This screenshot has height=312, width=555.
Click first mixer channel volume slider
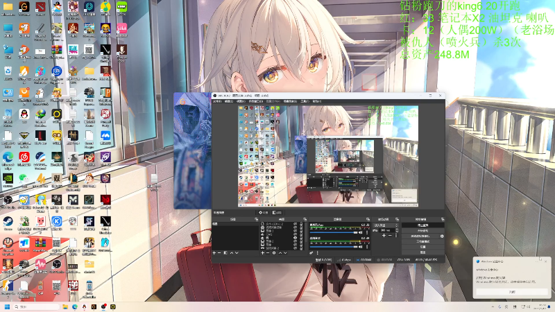point(334,232)
